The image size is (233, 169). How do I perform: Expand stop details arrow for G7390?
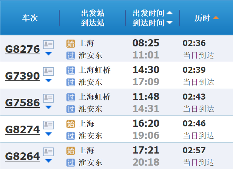tap(48, 80)
